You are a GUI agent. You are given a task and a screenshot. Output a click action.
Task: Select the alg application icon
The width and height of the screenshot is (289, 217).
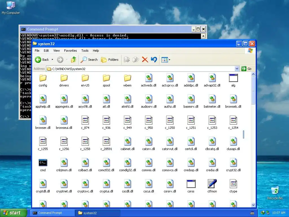233,80
